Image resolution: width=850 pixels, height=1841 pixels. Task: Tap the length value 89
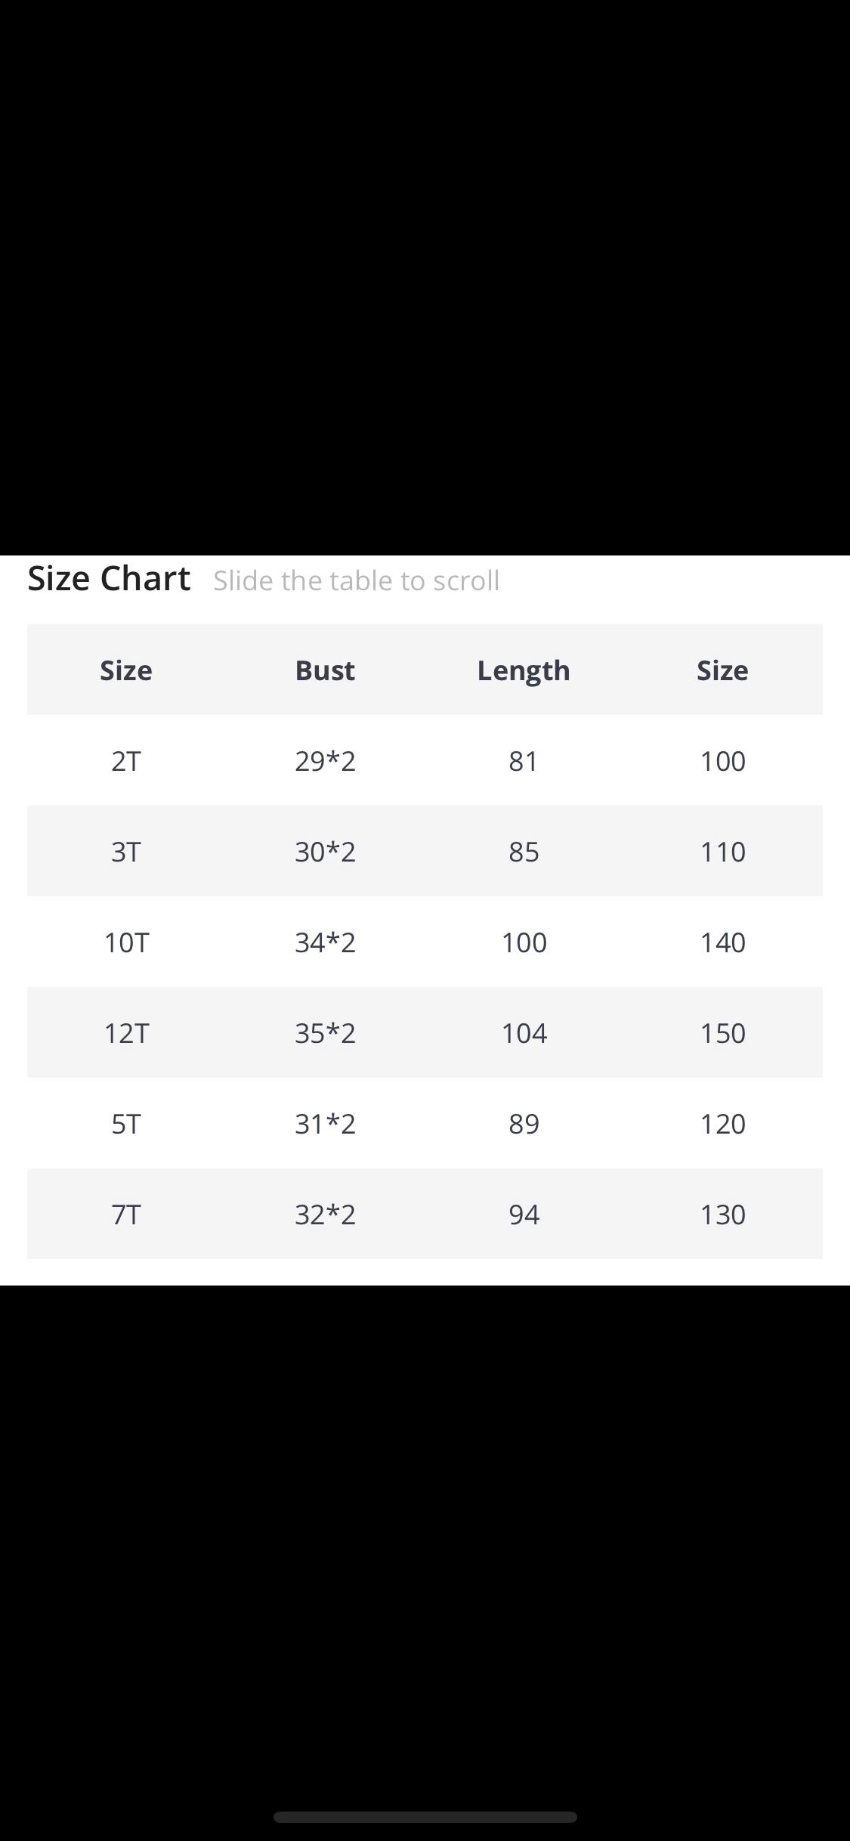(524, 1124)
